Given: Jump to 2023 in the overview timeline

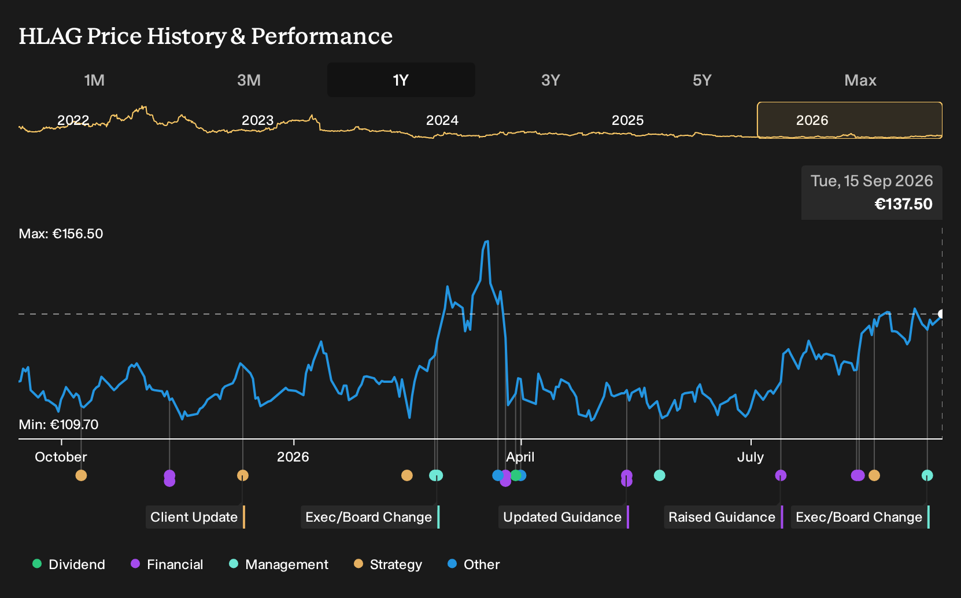Looking at the screenshot, I should (257, 120).
